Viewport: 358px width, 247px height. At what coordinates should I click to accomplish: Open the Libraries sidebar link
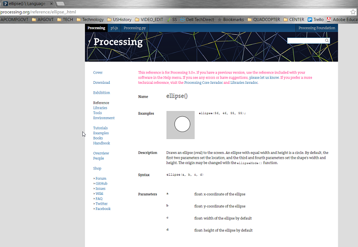click(x=100, y=108)
